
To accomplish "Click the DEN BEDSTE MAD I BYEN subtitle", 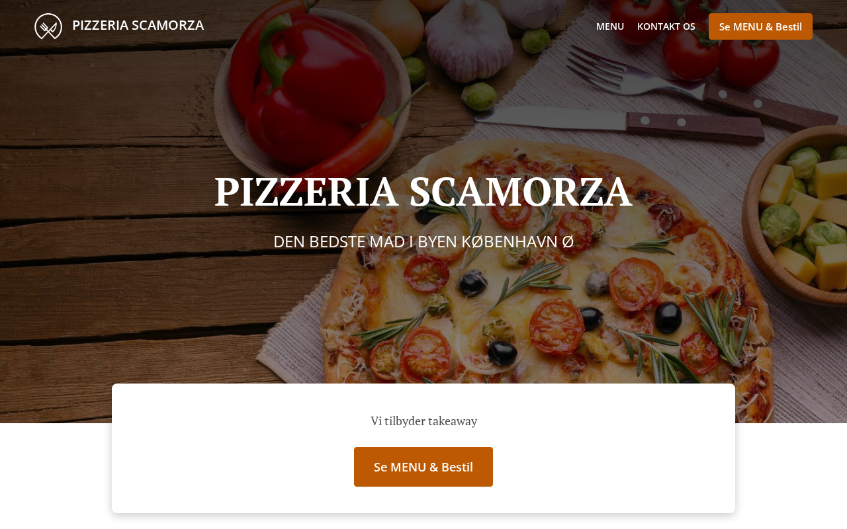I will pyautogui.click(x=423, y=241).
